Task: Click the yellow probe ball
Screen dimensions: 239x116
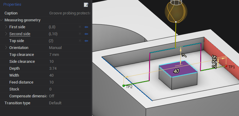Action: (176, 12)
